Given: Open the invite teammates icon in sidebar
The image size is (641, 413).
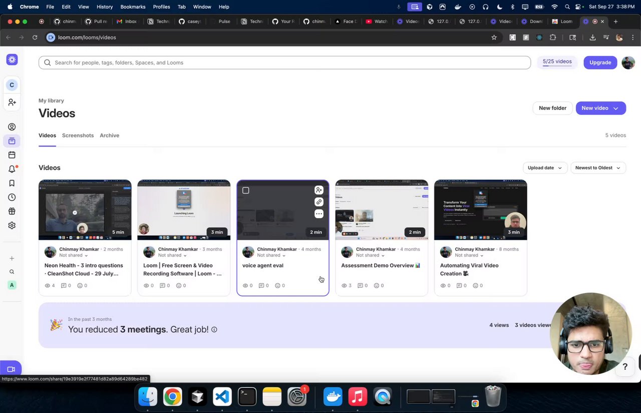Looking at the screenshot, I should 12,102.
